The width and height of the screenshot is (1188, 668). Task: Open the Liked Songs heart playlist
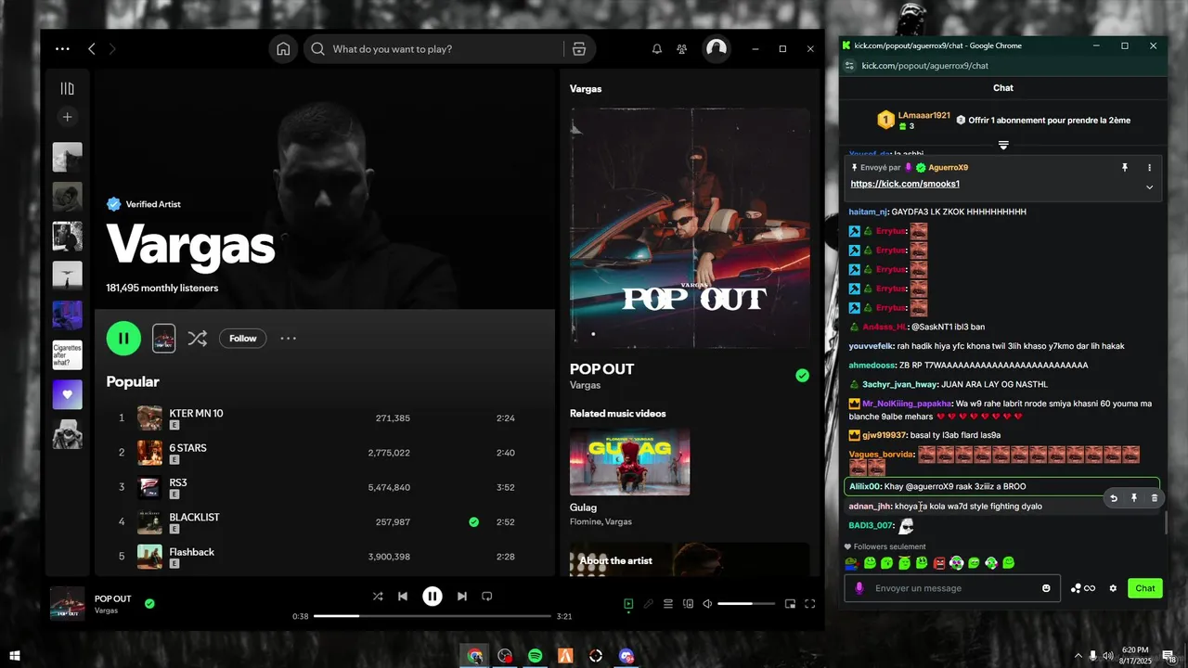(67, 394)
